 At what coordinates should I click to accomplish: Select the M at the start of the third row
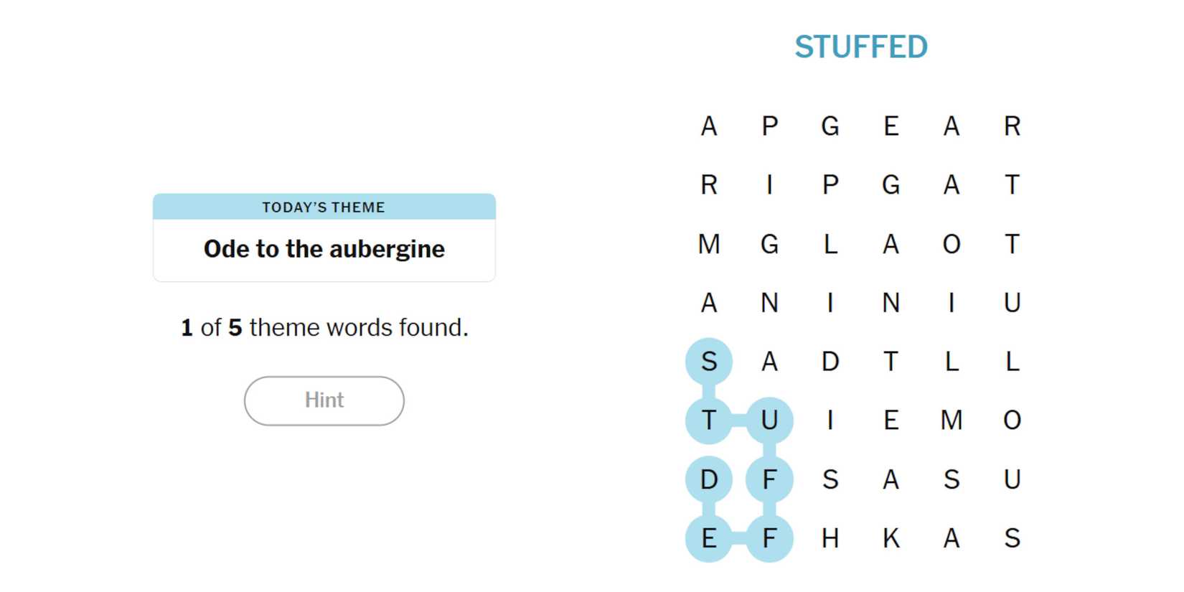709,245
